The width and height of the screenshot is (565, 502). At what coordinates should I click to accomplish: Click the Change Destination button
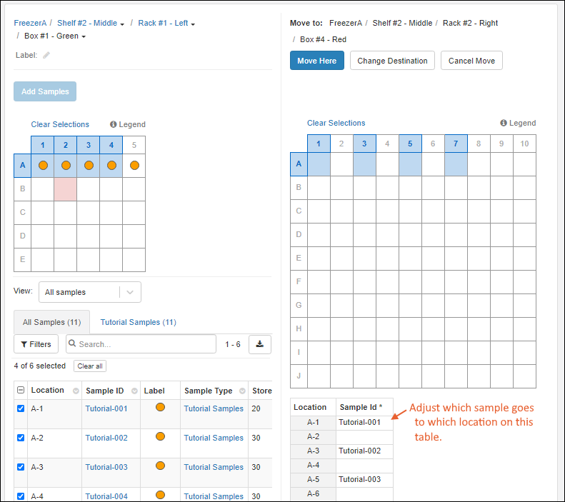tap(392, 61)
